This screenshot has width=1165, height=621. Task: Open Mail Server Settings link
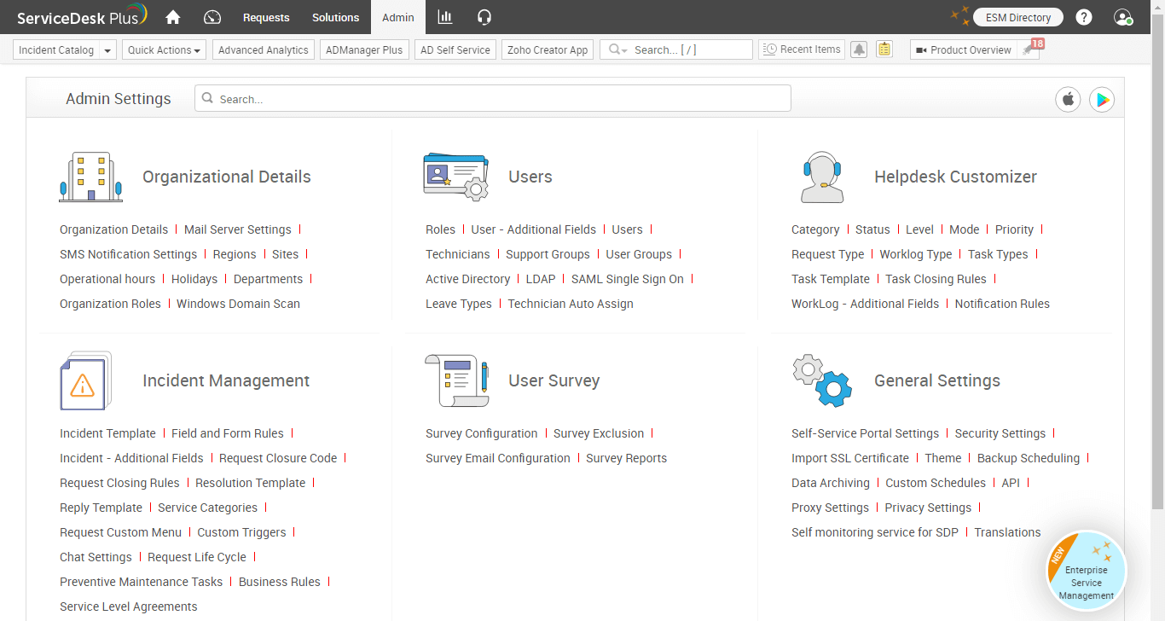click(237, 229)
